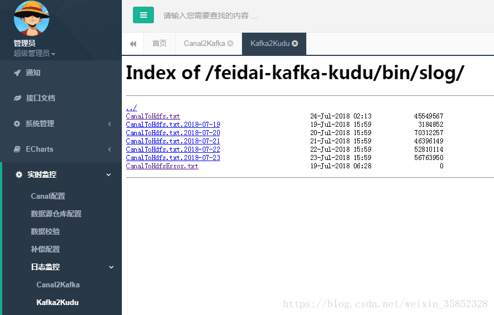Click the file size 70312257
This screenshot has height=315, width=494.
(429, 133)
